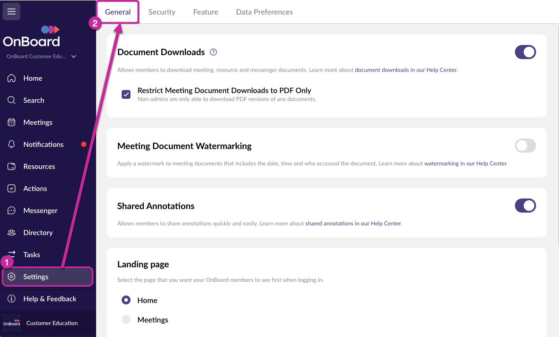
Task: Turn off Shared Annotations toggle
Action: [x=525, y=206]
